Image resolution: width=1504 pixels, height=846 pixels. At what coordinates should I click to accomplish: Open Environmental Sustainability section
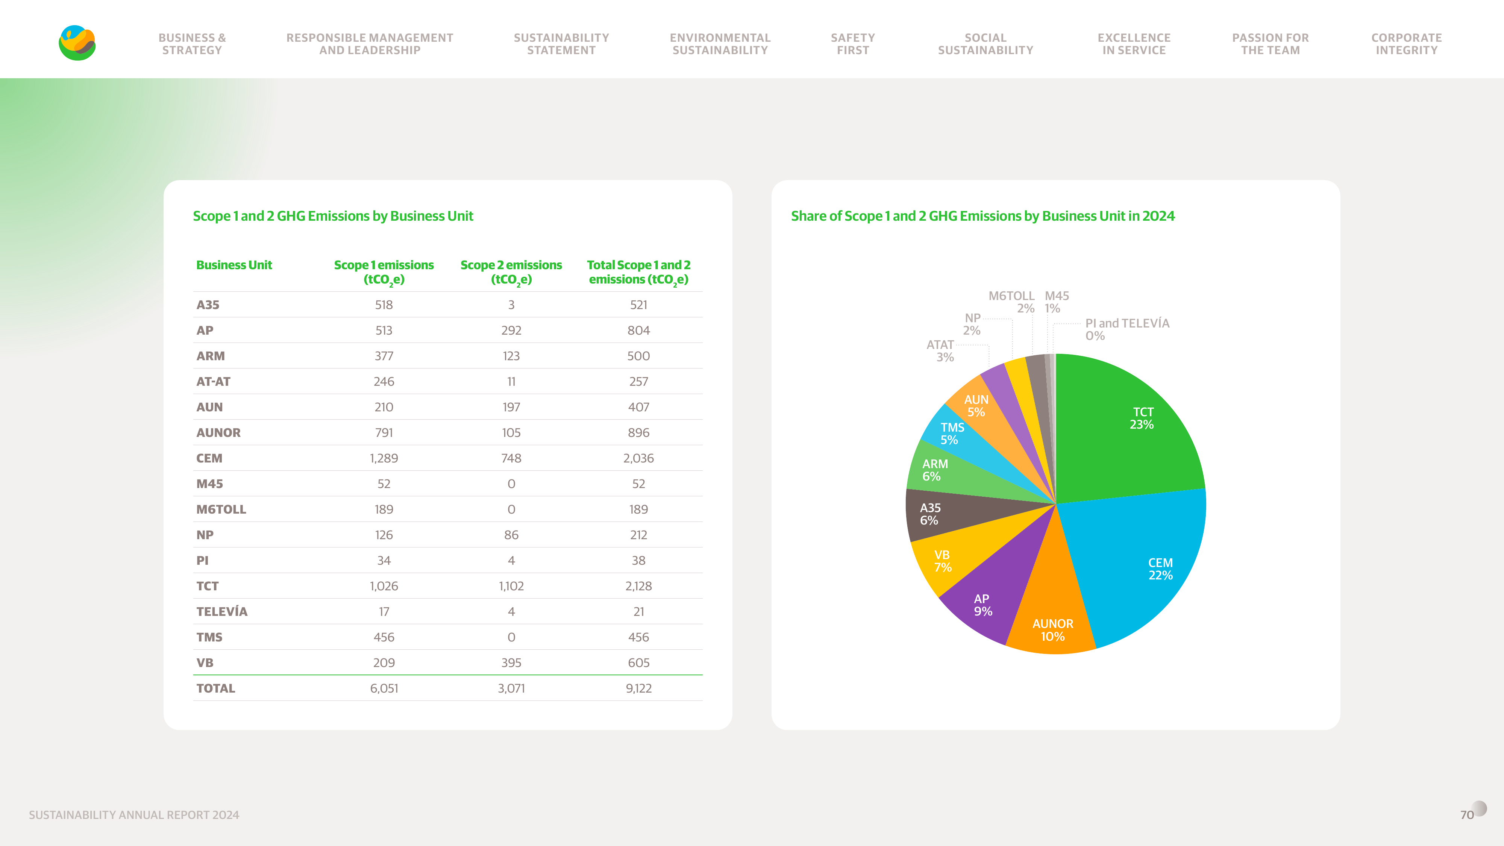[x=720, y=44]
